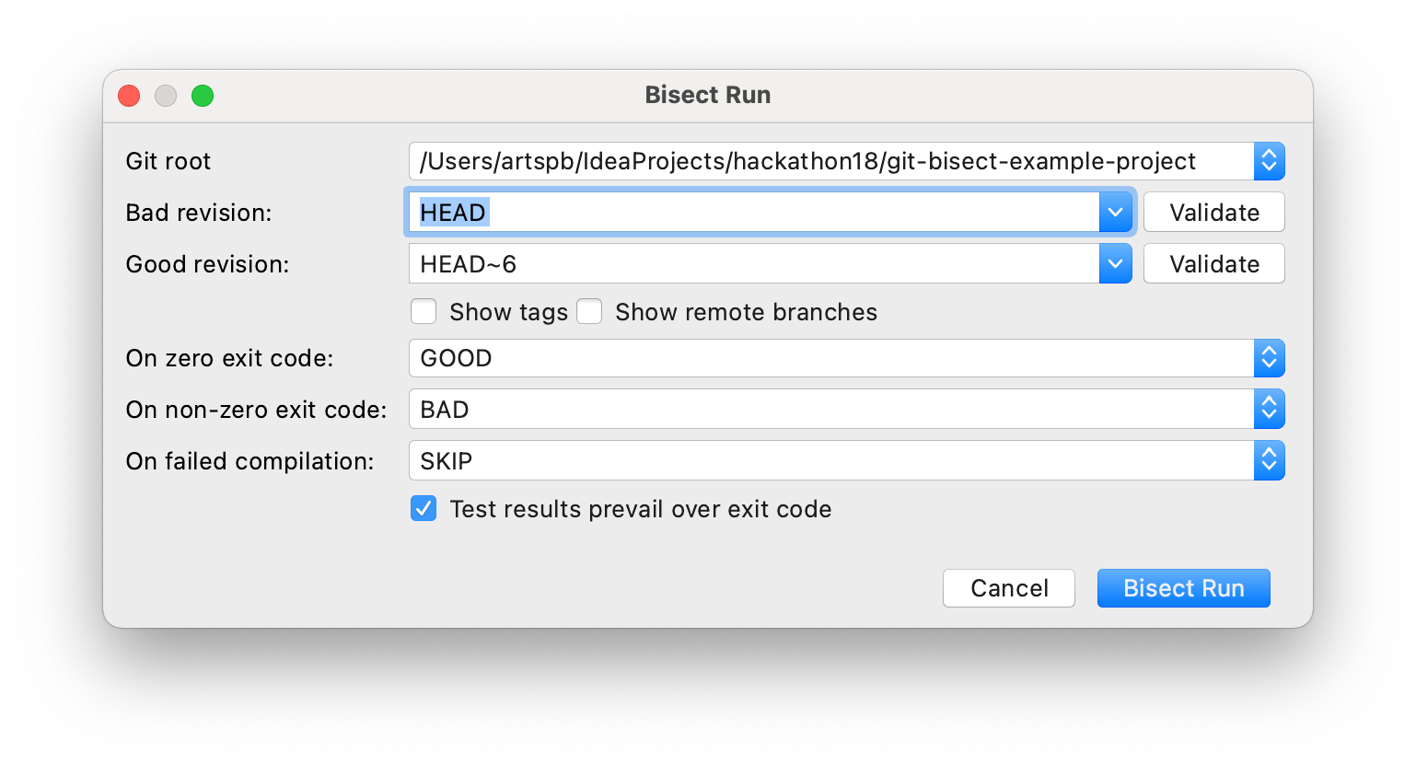This screenshot has width=1416, height=764.
Task: Enable Show remote branches checkbox
Action: (x=589, y=312)
